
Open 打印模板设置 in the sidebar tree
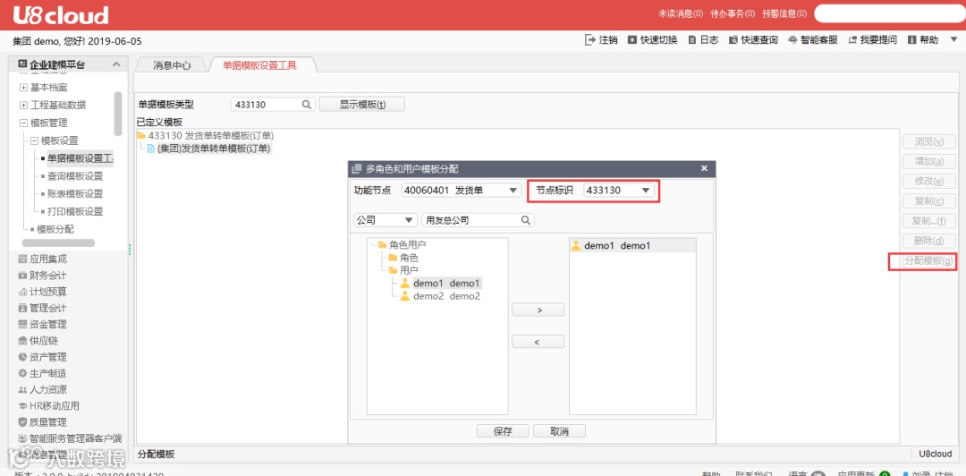tap(75, 211)
